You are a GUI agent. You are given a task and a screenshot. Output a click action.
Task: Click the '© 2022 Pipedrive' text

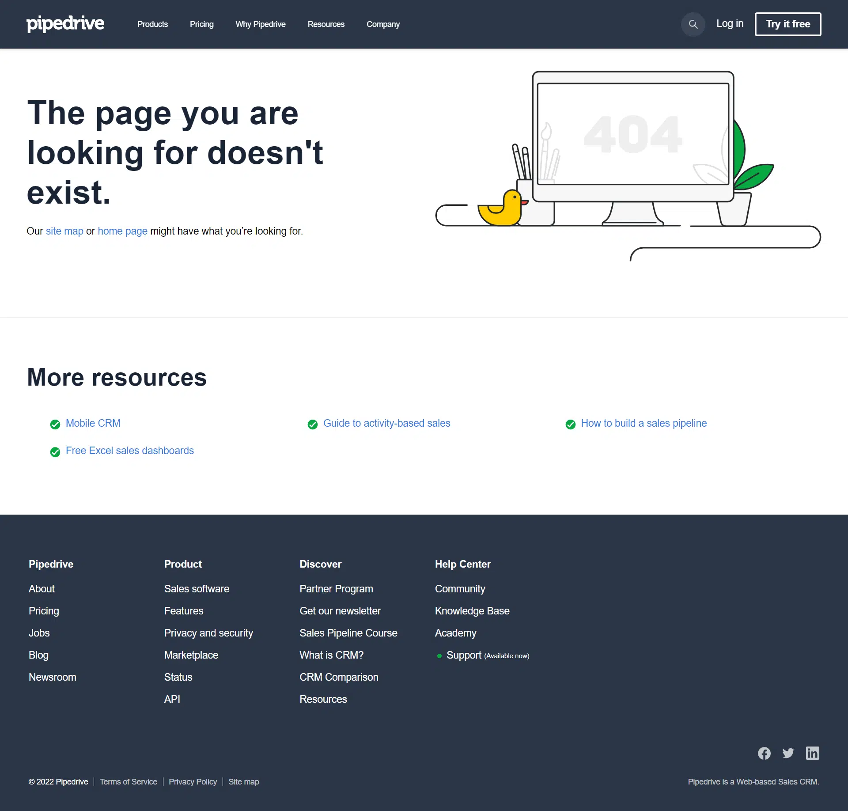pos(58,782)
